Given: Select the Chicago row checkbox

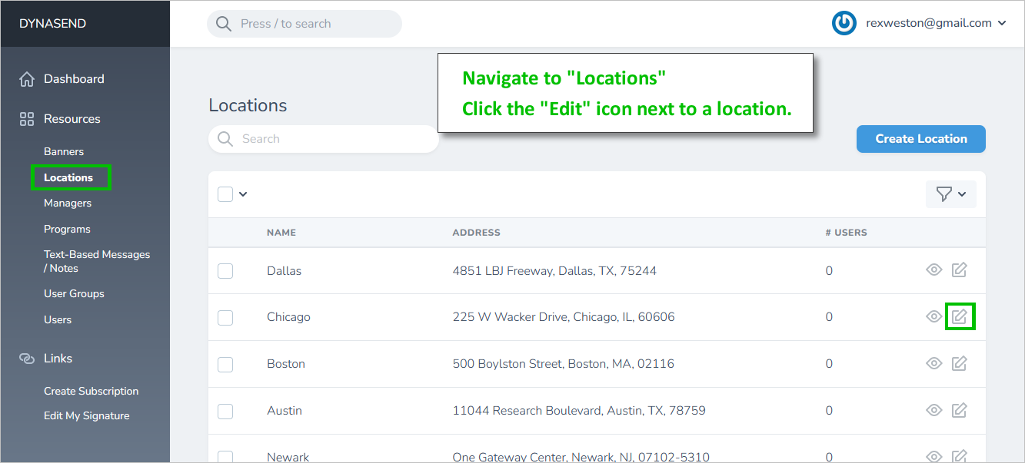Looking at the screenshot, I should click(225, 317).
